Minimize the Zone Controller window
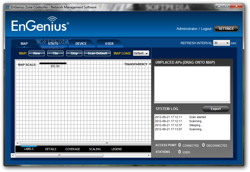Image resolution: width=250 pixels, height=172 pixels. (x=219, y=6)
